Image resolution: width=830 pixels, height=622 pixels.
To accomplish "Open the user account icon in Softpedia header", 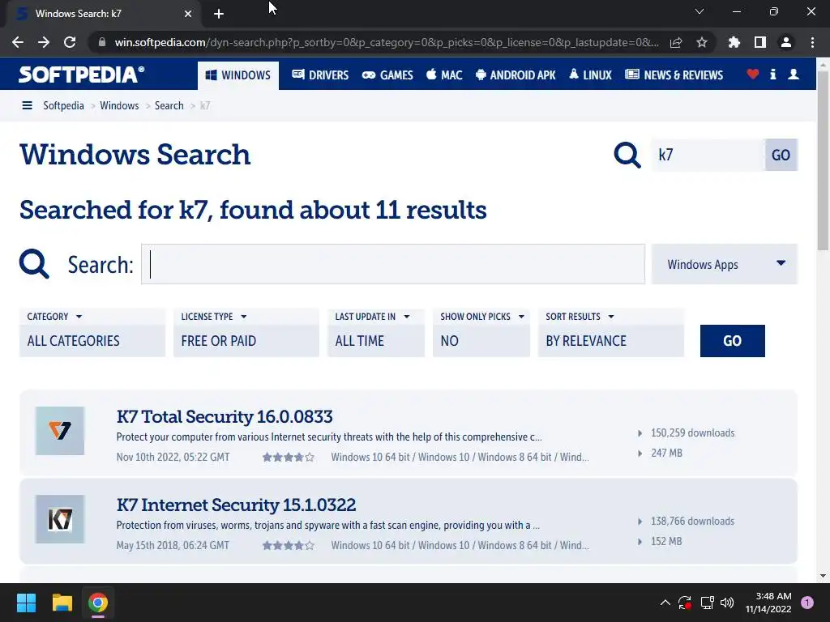I will [794, 75].
